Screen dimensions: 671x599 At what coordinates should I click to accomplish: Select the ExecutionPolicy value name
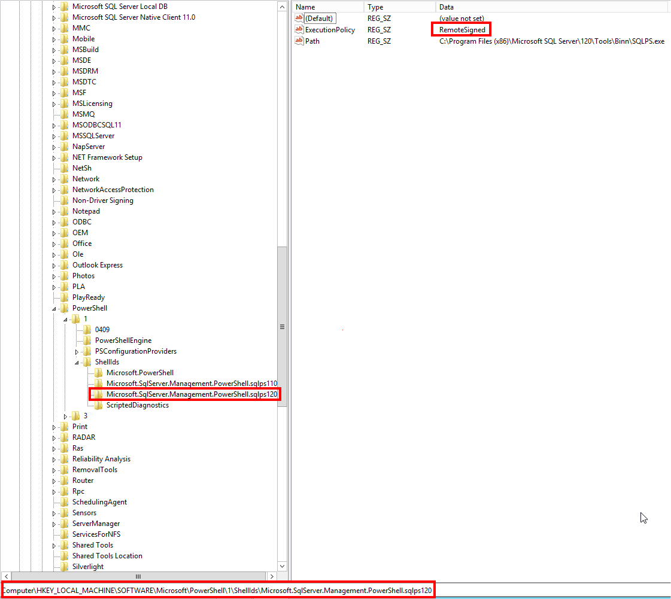(x=330, y=29)
